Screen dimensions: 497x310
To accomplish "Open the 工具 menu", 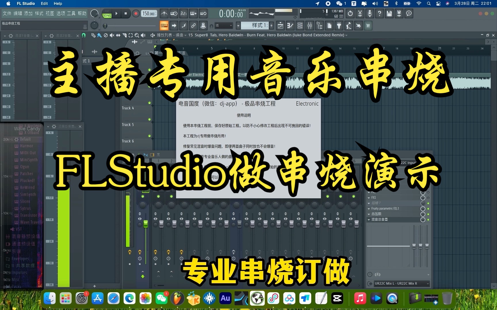I will click(x=71, y=13).
